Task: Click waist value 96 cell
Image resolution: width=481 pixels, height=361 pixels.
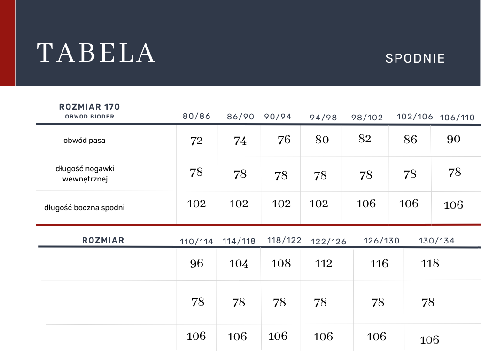Action: [196, 263]
